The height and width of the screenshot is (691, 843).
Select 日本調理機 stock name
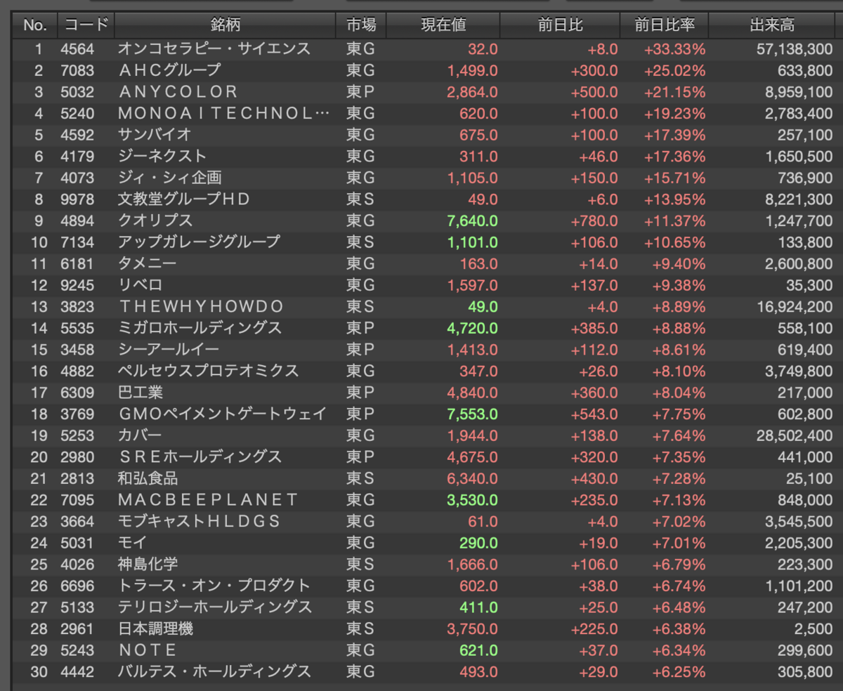pyautogui.click(x=155, y=629)
